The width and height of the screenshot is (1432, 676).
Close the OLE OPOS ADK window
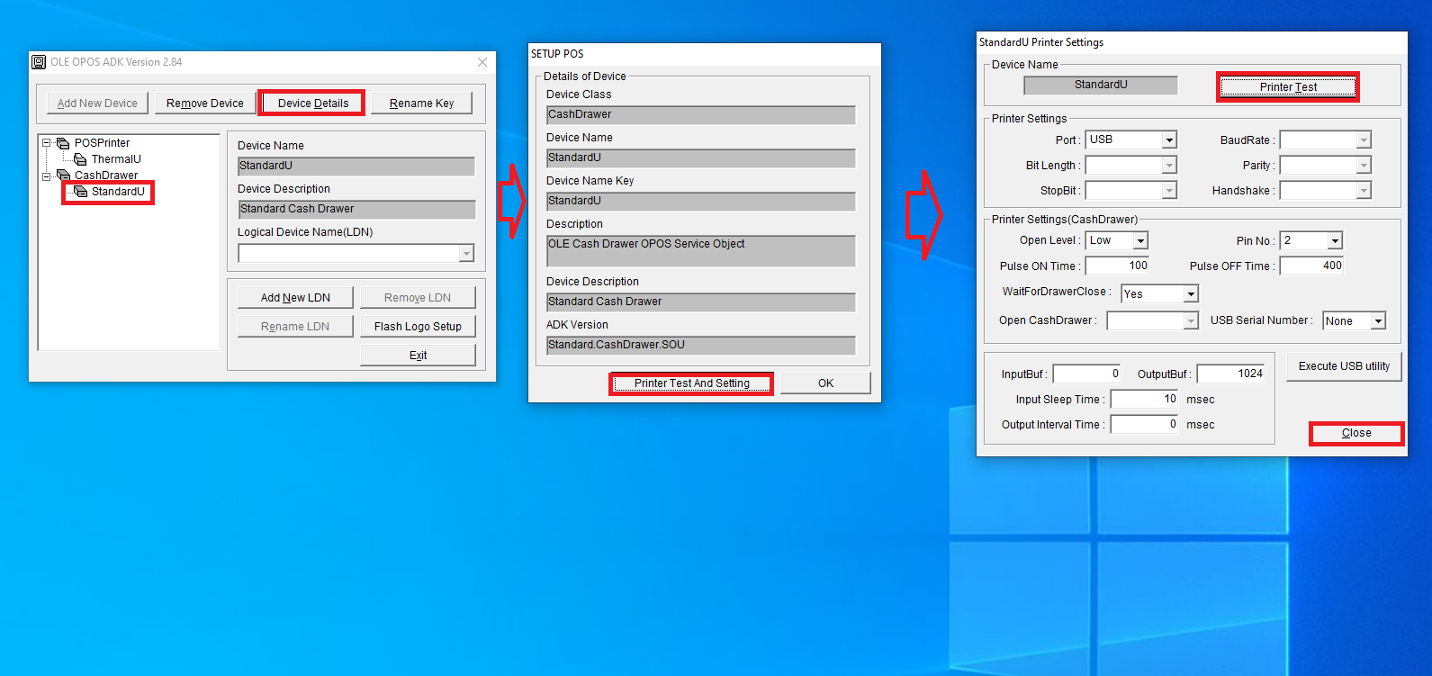(482, 62)
